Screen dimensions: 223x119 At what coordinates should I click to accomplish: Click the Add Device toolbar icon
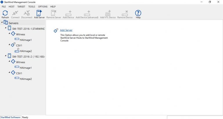point(68,13)
